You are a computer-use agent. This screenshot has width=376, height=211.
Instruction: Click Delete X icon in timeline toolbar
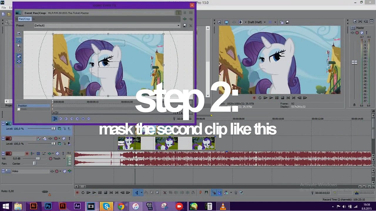165,193
